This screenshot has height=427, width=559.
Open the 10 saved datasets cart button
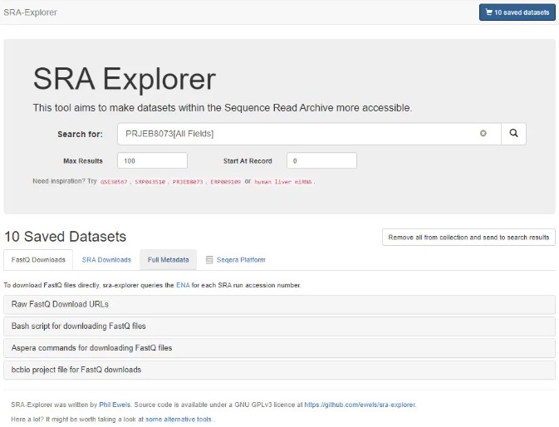point(517,12)
